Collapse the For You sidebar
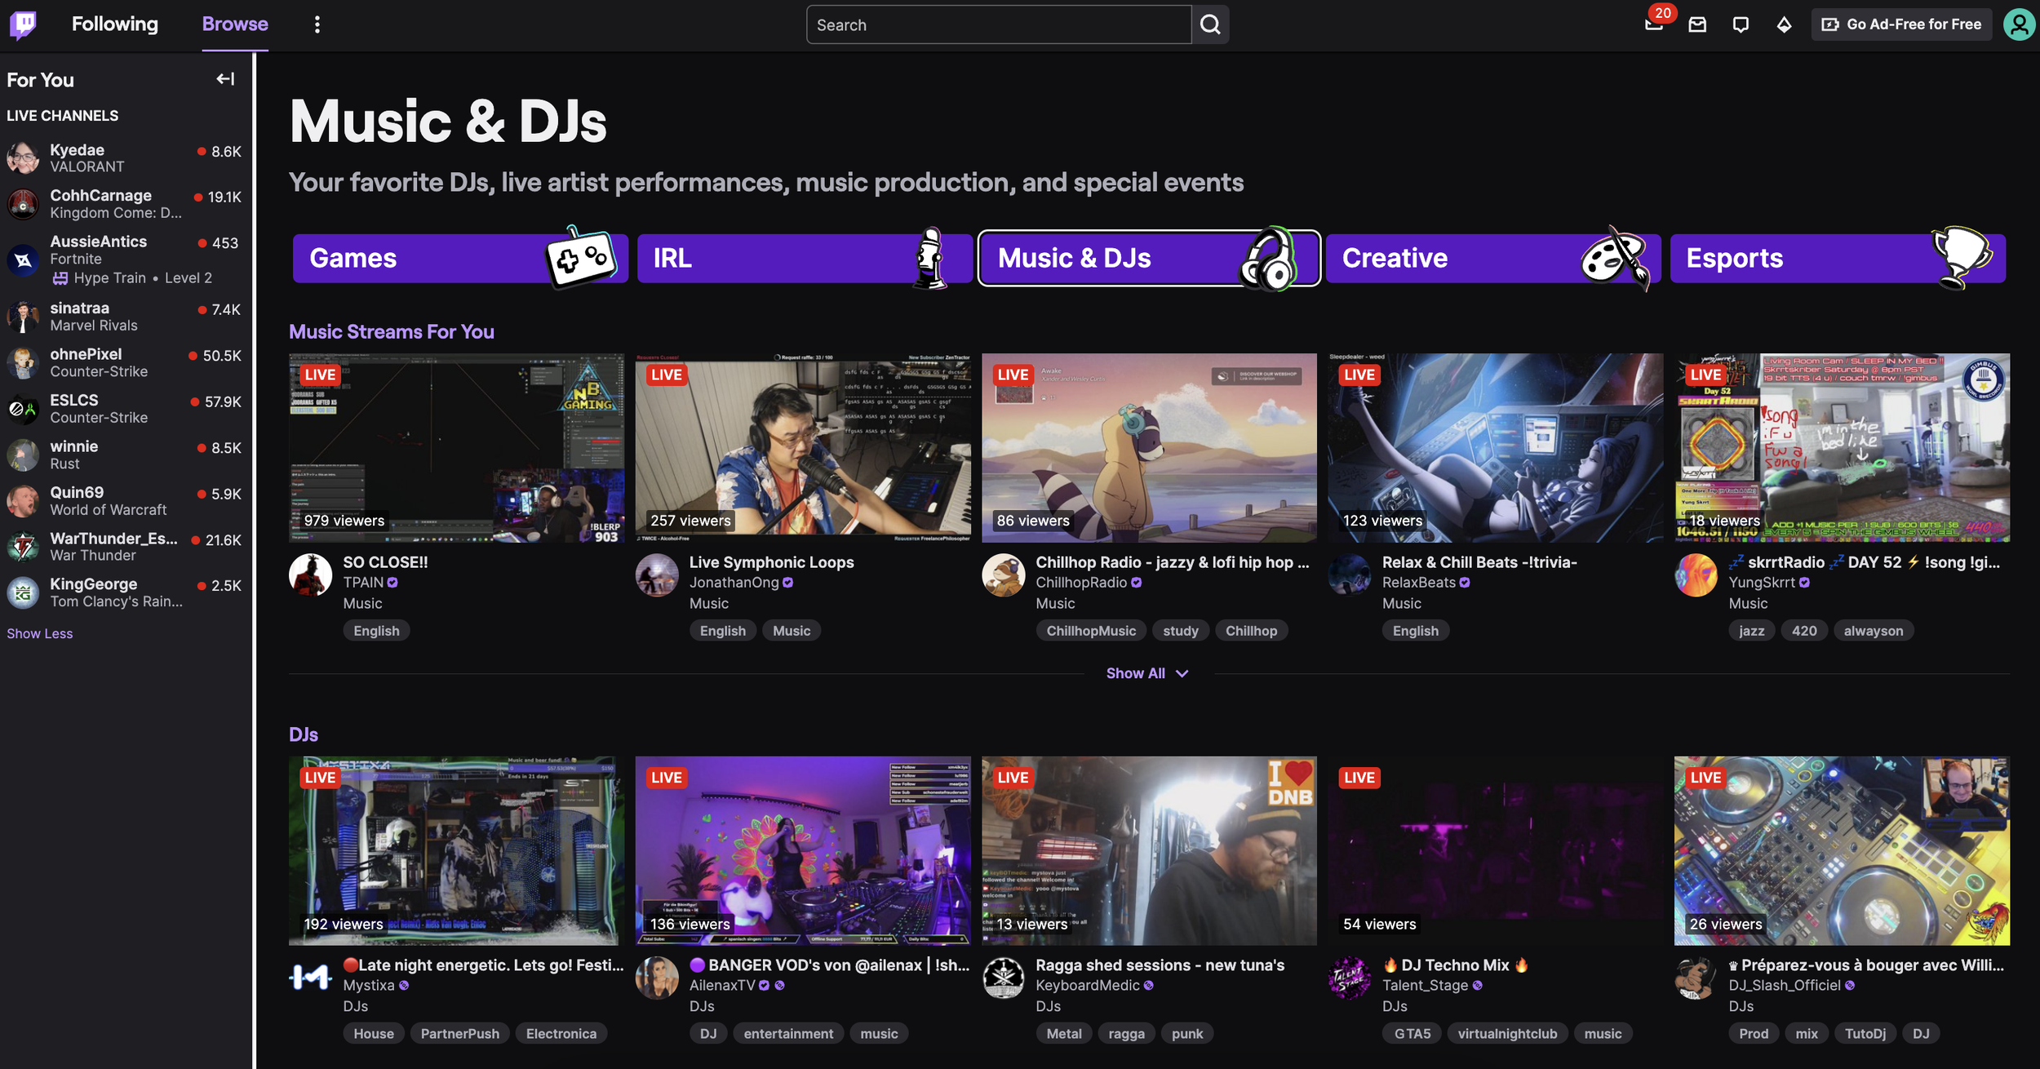Viewport: 2040px width, 1069px height. click(225, 79)
